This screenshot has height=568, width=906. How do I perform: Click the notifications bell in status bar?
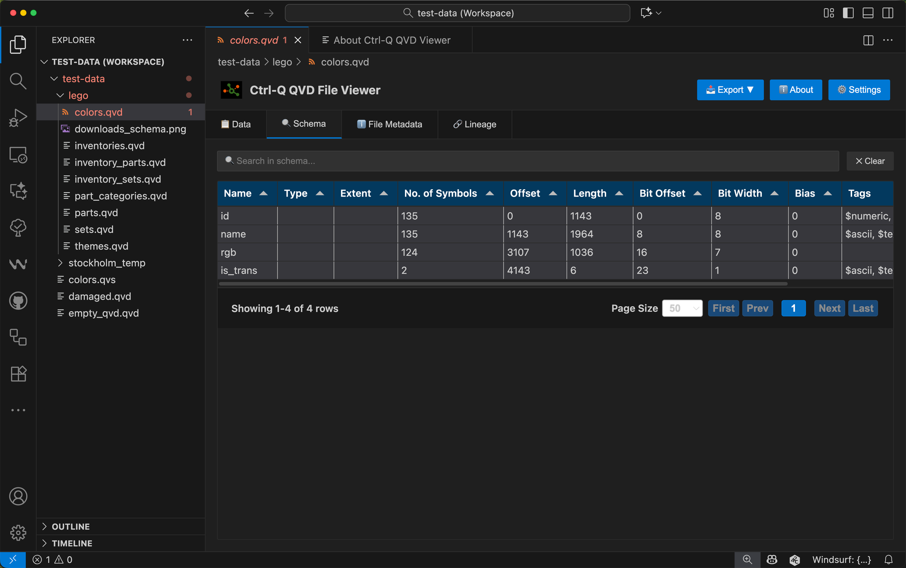(x=888, y=560)
